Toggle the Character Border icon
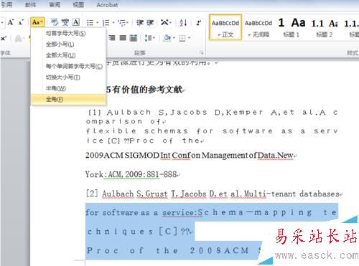 point(76,22)
